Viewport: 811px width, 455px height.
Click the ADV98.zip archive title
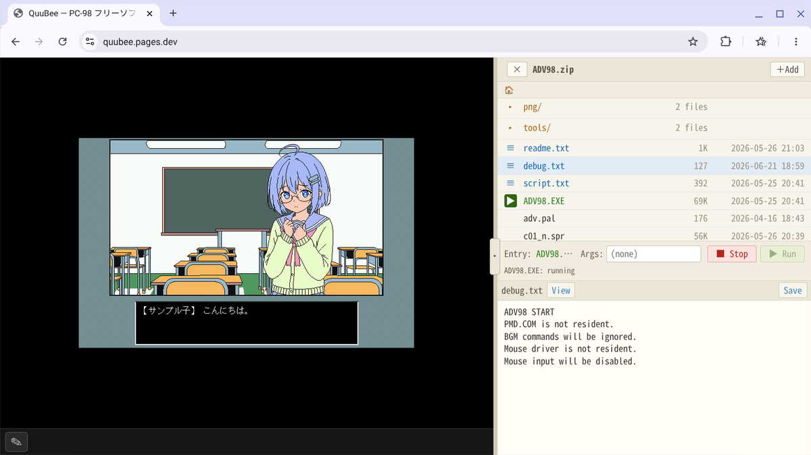click(554, 70)
